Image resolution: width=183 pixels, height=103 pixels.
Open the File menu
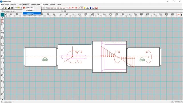tap(2, 5)
